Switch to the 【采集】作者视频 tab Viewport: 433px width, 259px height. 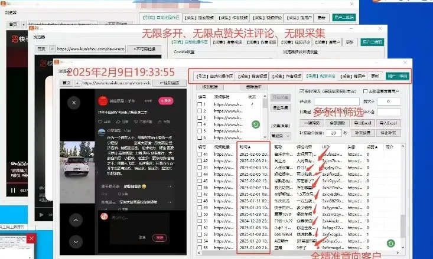pos(284,76)
